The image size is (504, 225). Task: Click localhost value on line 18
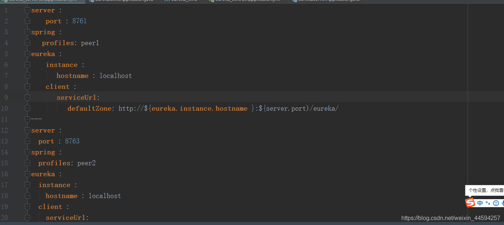105,196
